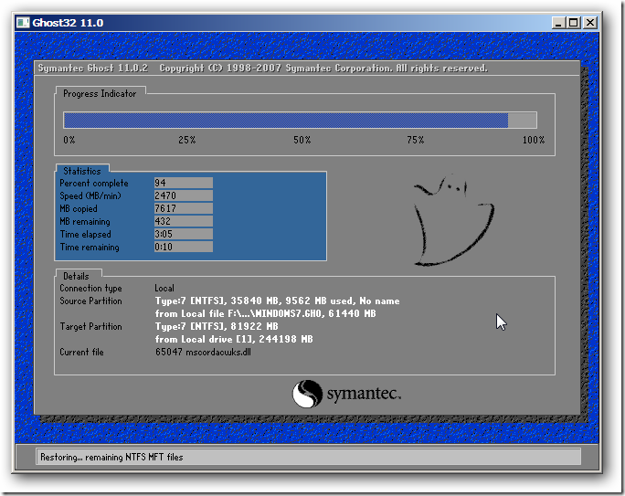This screenshot has width=625, height=496.
Task: Click the ghost mascot drawing
Action: click(x=454, y=220)
